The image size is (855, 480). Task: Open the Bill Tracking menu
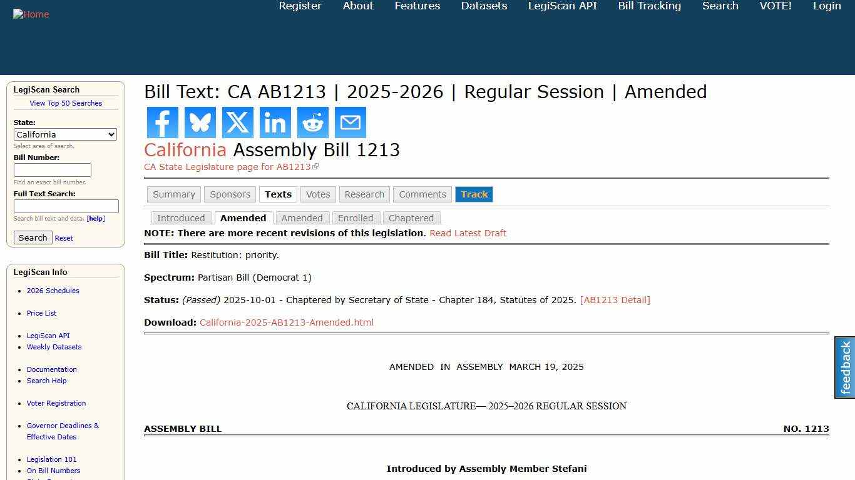[x=649, y=6]
